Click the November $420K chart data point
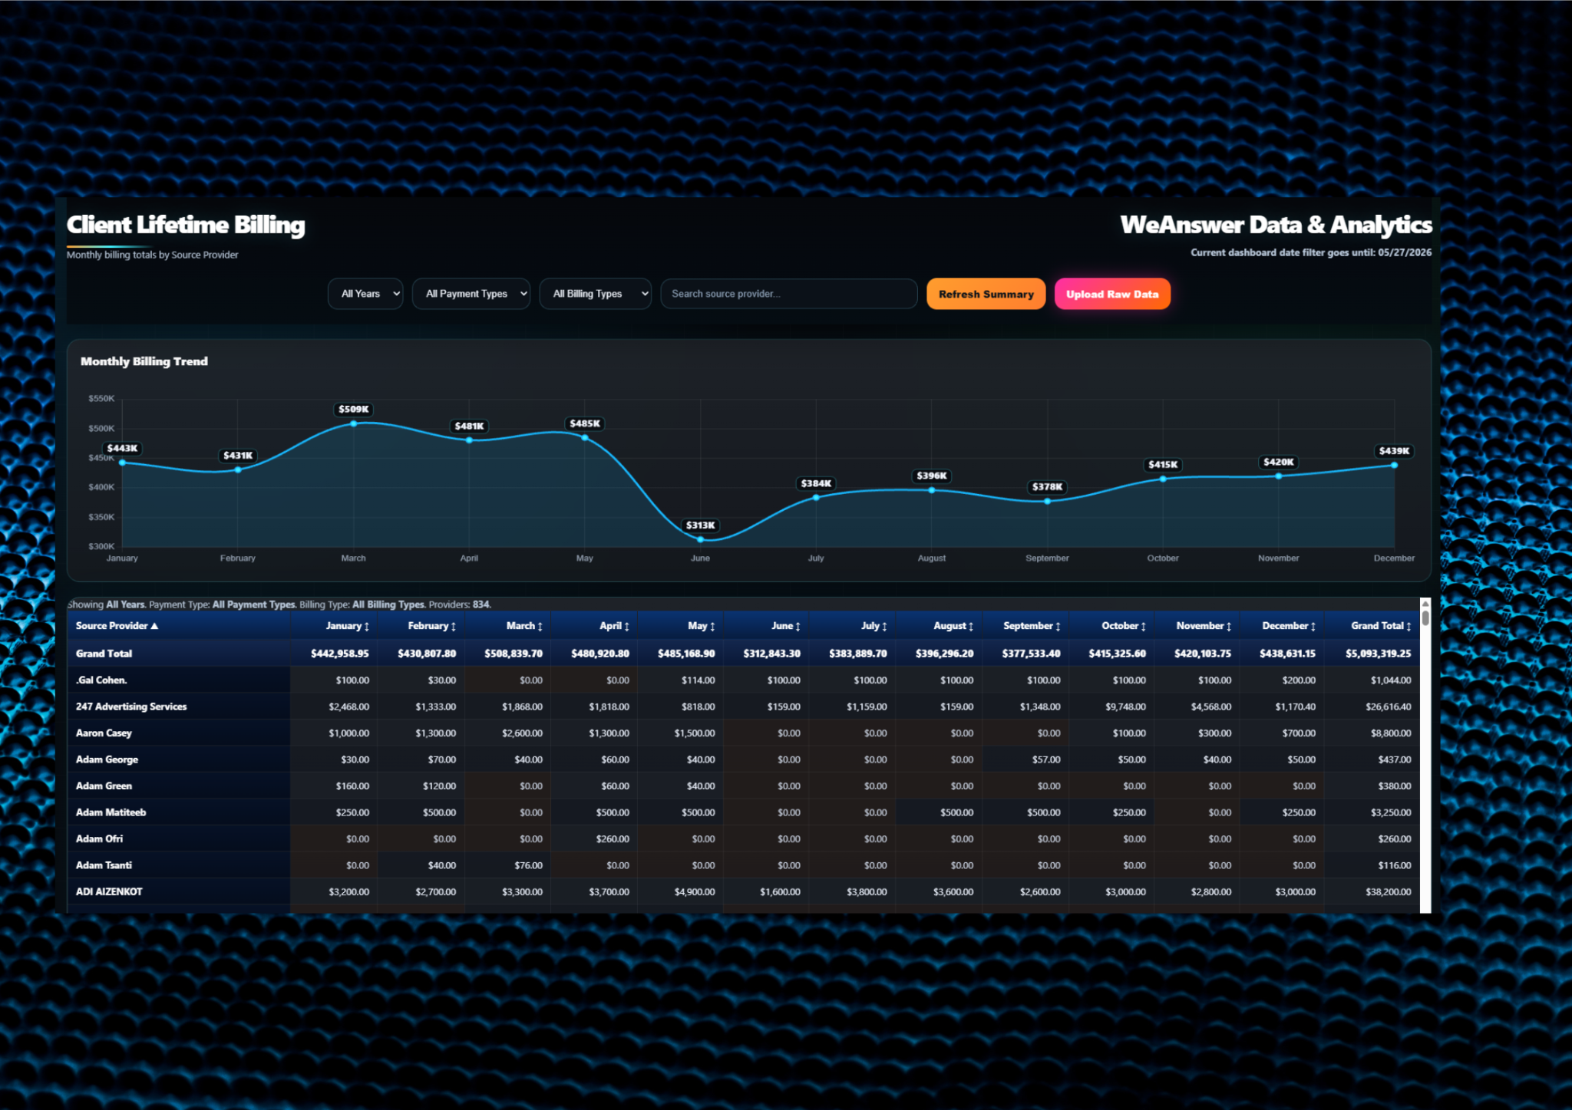Screen dimensions: 1572x1110 point(1279,476)
